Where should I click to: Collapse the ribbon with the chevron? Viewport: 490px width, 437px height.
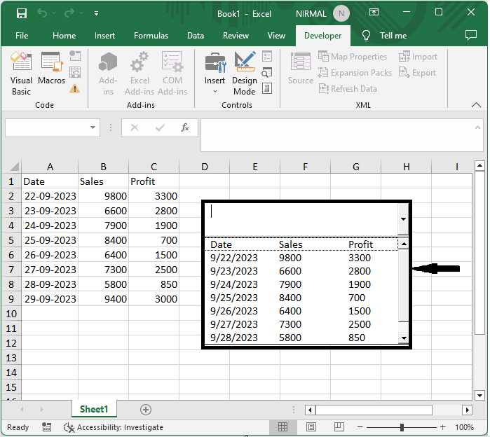pyautogui.click(x=476, y=104)
